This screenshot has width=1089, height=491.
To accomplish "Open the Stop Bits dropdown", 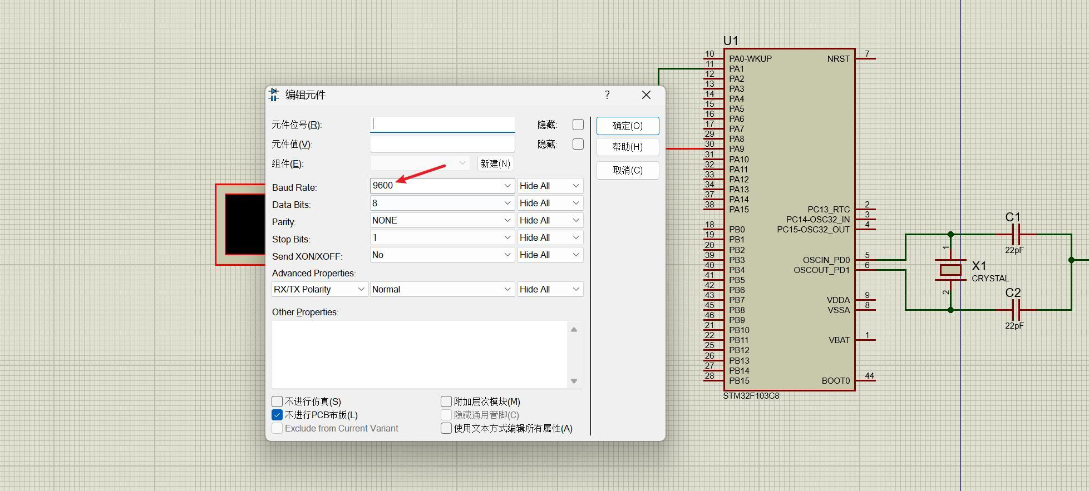I will (442, 237).
